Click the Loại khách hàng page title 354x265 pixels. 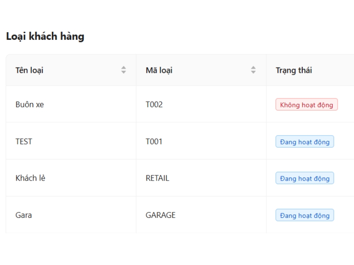(x=45, y=36)
